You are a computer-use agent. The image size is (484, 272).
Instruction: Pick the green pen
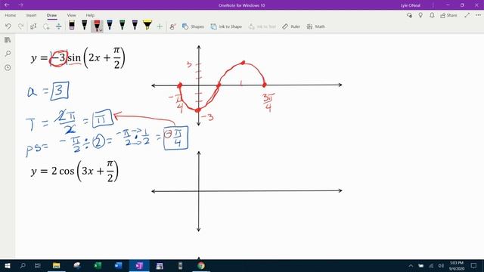pyautogui.click(x=123, y=25)
